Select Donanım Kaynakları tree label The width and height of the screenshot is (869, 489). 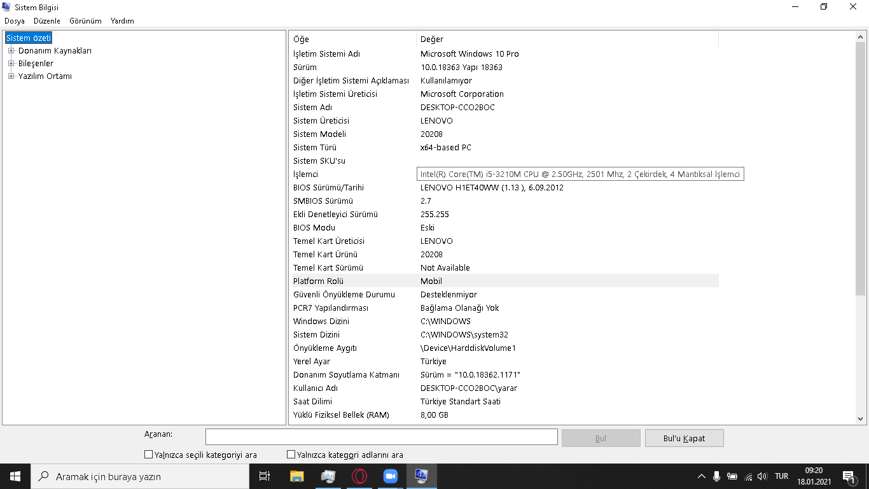(55, 51)
